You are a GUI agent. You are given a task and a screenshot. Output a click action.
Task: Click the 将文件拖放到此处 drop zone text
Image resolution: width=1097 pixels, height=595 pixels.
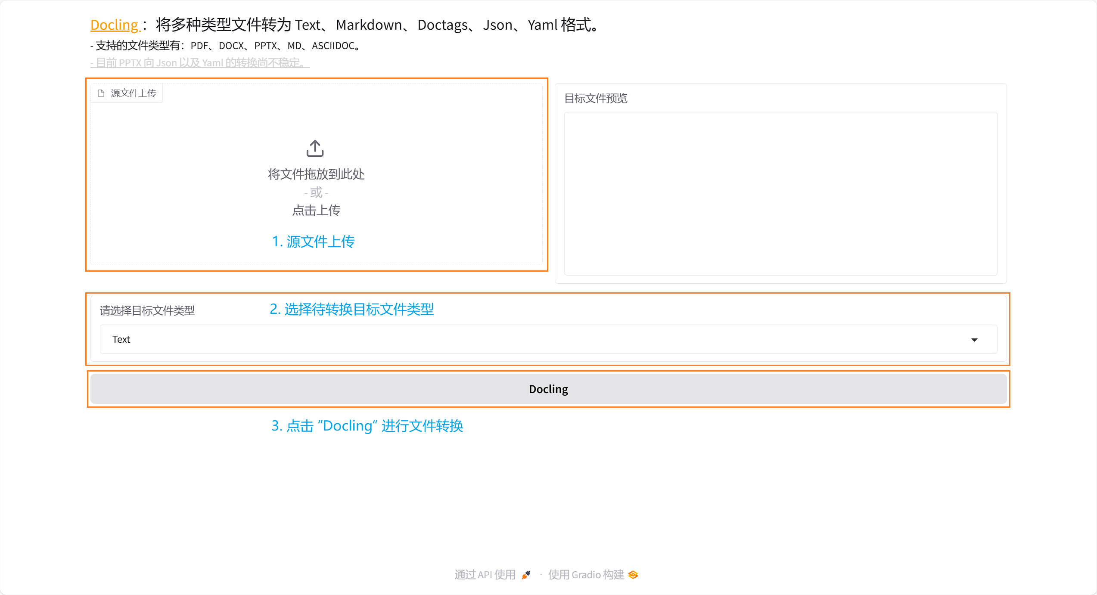coord(316,174)
